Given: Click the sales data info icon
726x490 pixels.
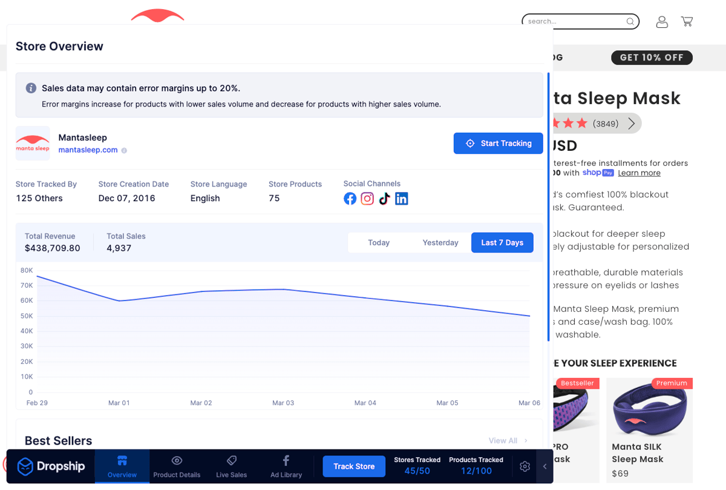Looking at the screenshot, I should (x=31, y=88).
